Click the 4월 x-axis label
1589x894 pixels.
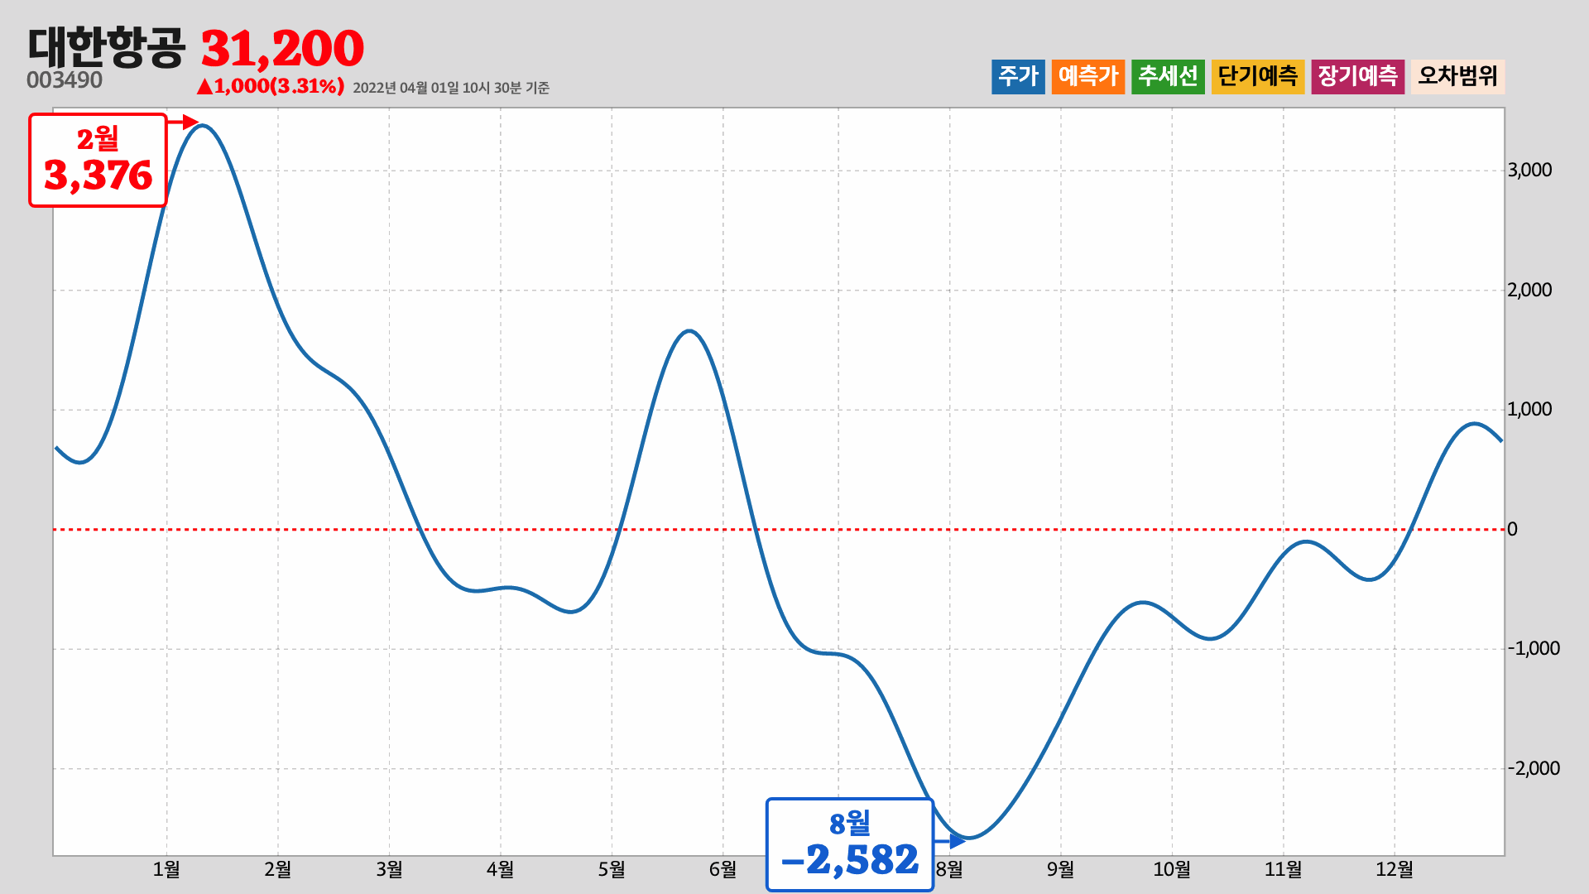(500, 869)
